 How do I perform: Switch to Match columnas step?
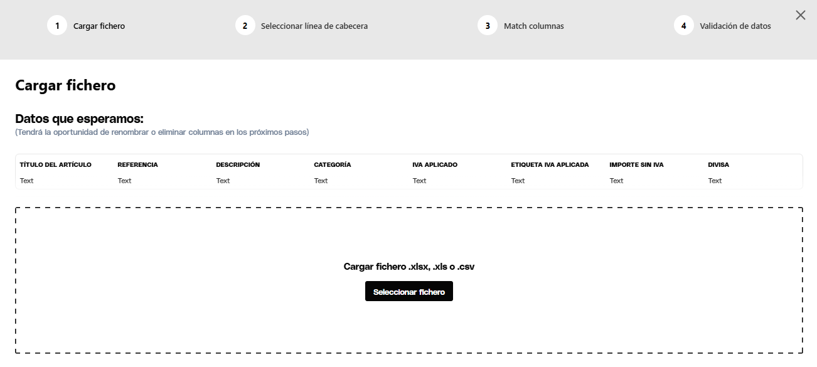tap(534, 26)
